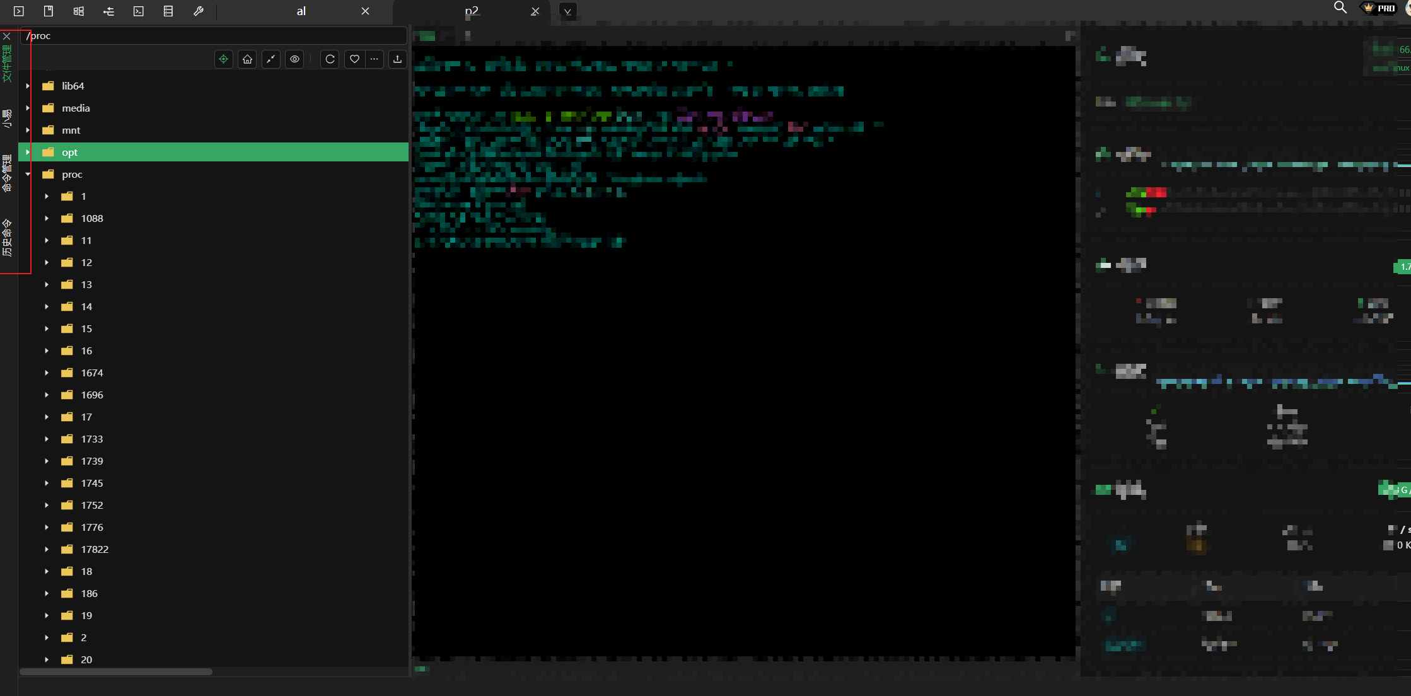Screen dimensions: 1411x696
Task: Click the file tree horizontal scrollbar
Action: click(x=116, y=671)
